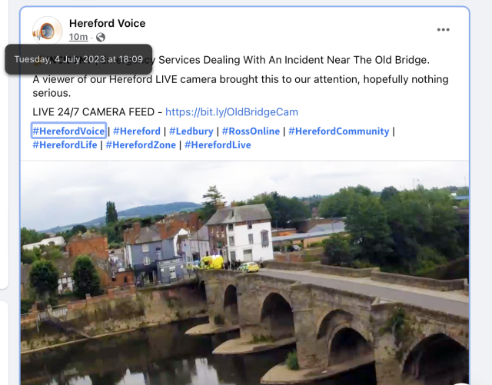Screen dimensions: 492x385
Task: Select the #HerefordVoice hashtag
Action: [x=68, y=131]
